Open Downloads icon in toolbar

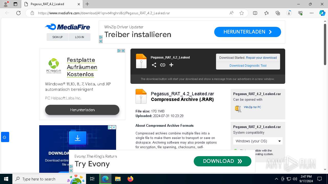point(289,13)
